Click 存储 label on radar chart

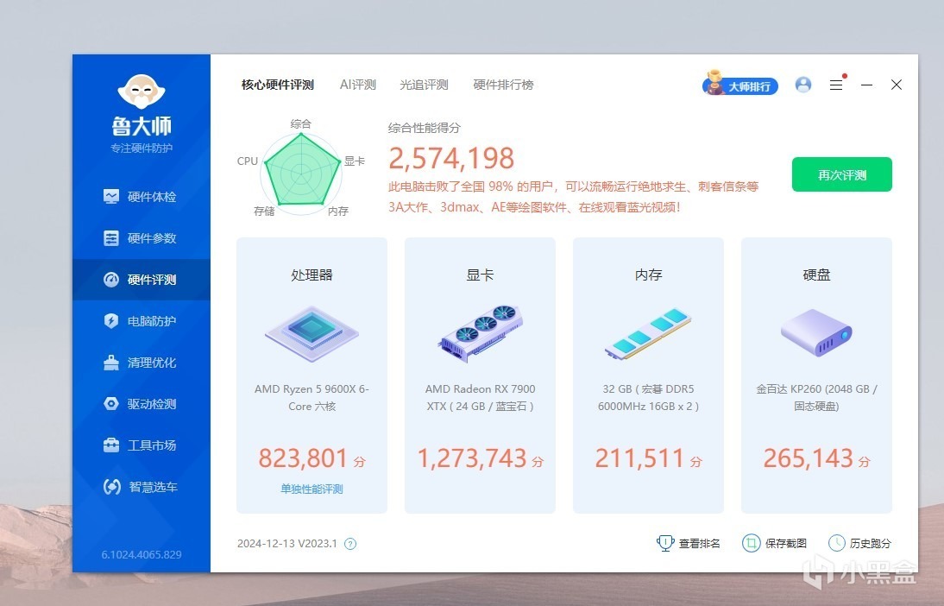point(264,211)
